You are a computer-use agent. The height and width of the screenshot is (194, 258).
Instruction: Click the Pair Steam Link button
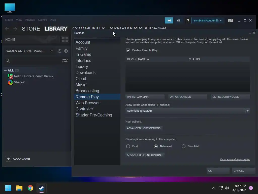145,97
